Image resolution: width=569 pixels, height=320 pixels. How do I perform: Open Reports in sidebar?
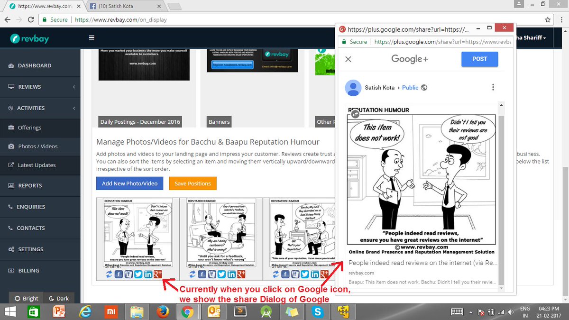pos(40,185)
